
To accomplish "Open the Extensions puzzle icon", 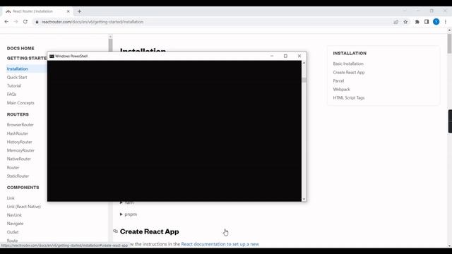I will click(417, 22).
